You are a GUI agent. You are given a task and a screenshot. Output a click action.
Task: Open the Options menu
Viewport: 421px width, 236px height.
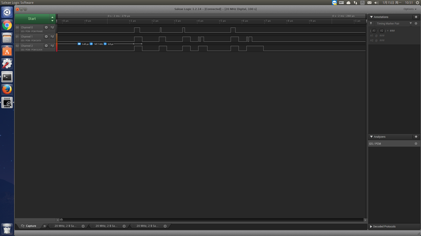pyautogui.click(x=410, y=9)
